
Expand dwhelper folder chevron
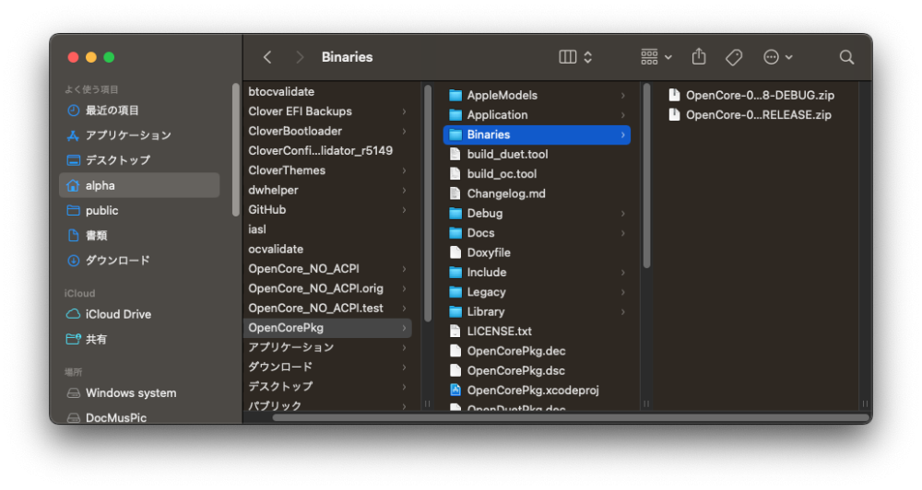(404, 191)
